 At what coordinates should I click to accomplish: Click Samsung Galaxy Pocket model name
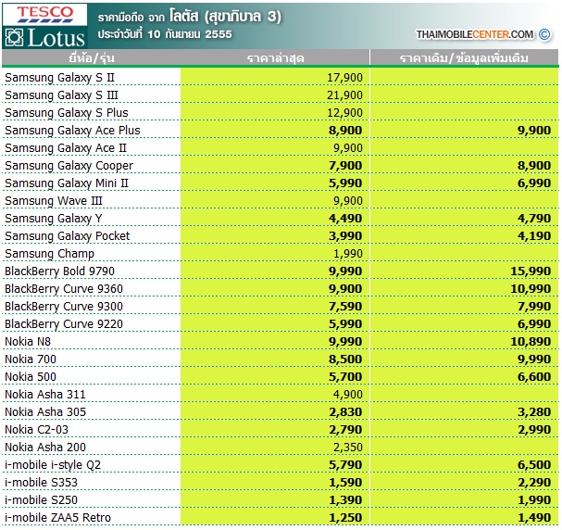pos(67,235)
